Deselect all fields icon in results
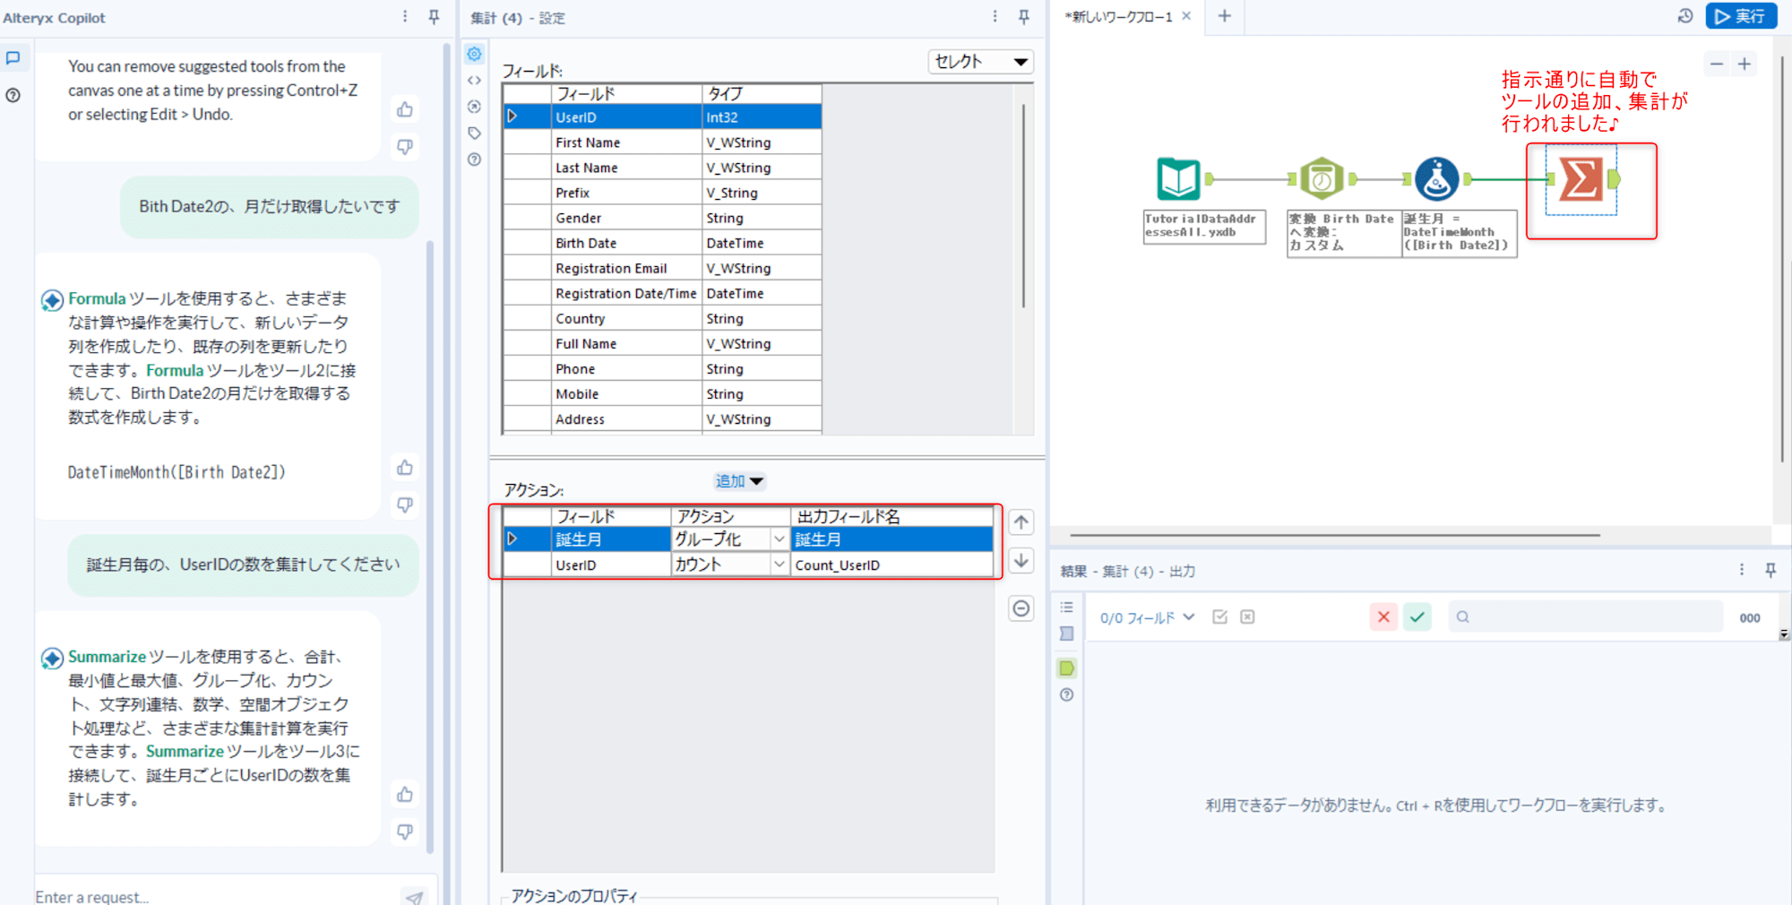Screen dimensions: 1792x905 coord(1247,617)
